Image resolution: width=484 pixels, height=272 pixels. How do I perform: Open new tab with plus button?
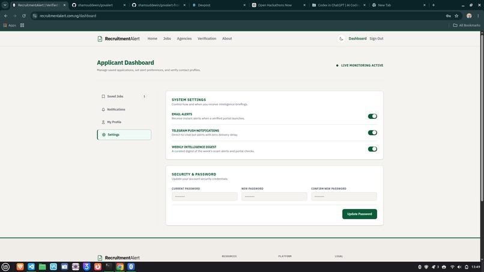click(x=434, y=5)
